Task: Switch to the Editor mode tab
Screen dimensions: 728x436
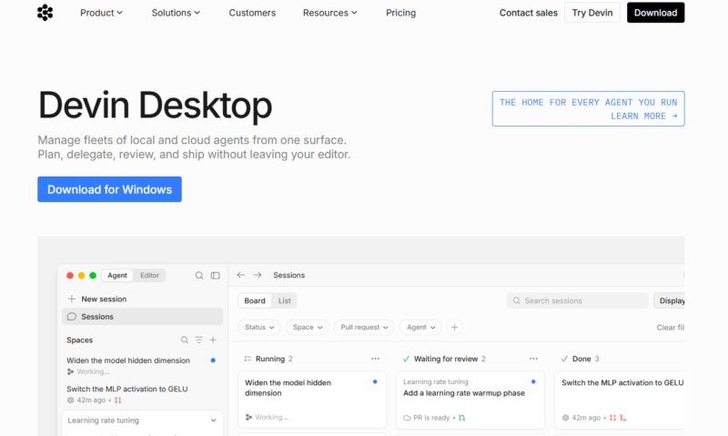Action: pyautogui.click(x=149, y=275)
